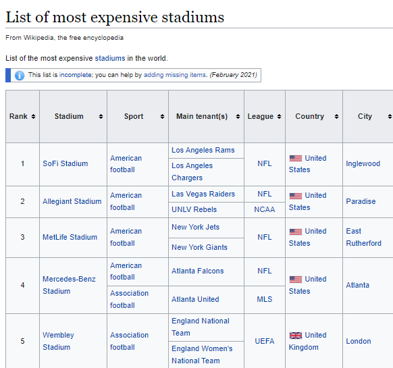Open the East Rutherford city link
Viewport: 393px width, 368px height.
[363, 237]
